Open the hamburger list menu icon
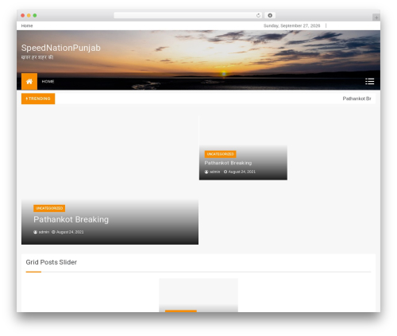The image size is (397, 336). (370, 81)
